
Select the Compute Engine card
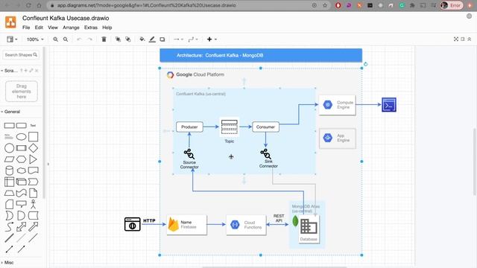point(337,105)
